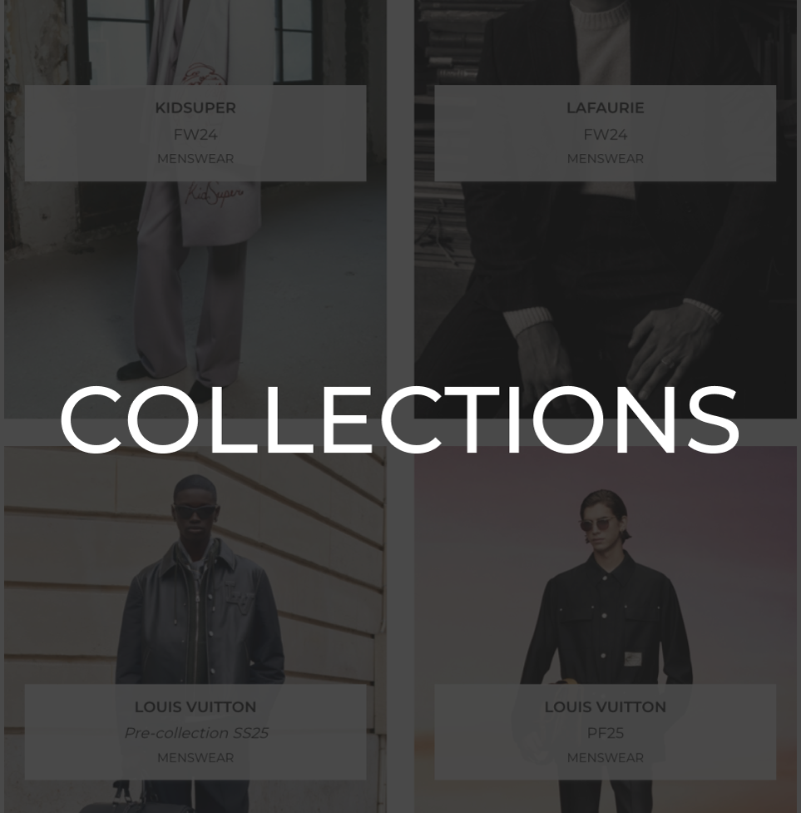The width and height of the screenshot is (801, 813).
Task: Select the FW24 season text under KidSuper
Action: pos(195,135)
